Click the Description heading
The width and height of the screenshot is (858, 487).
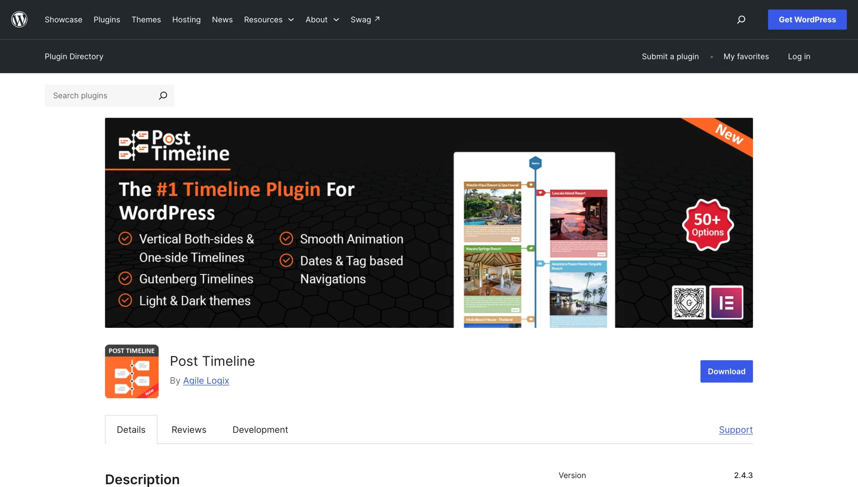142,479
